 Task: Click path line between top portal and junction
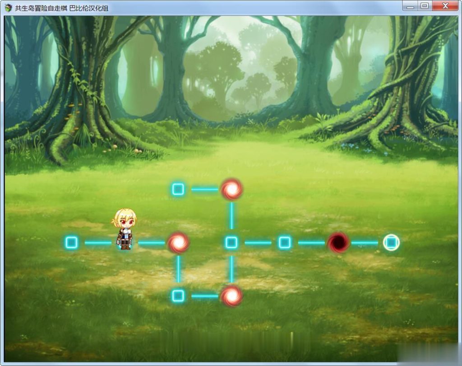pos(231,216)
